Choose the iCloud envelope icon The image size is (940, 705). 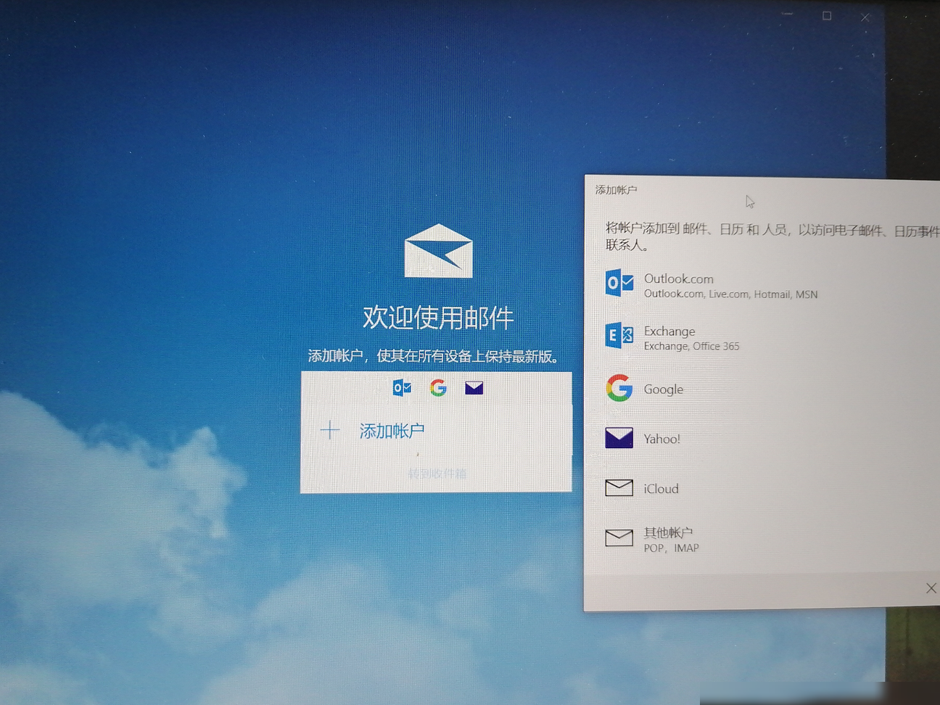point(619,487)
